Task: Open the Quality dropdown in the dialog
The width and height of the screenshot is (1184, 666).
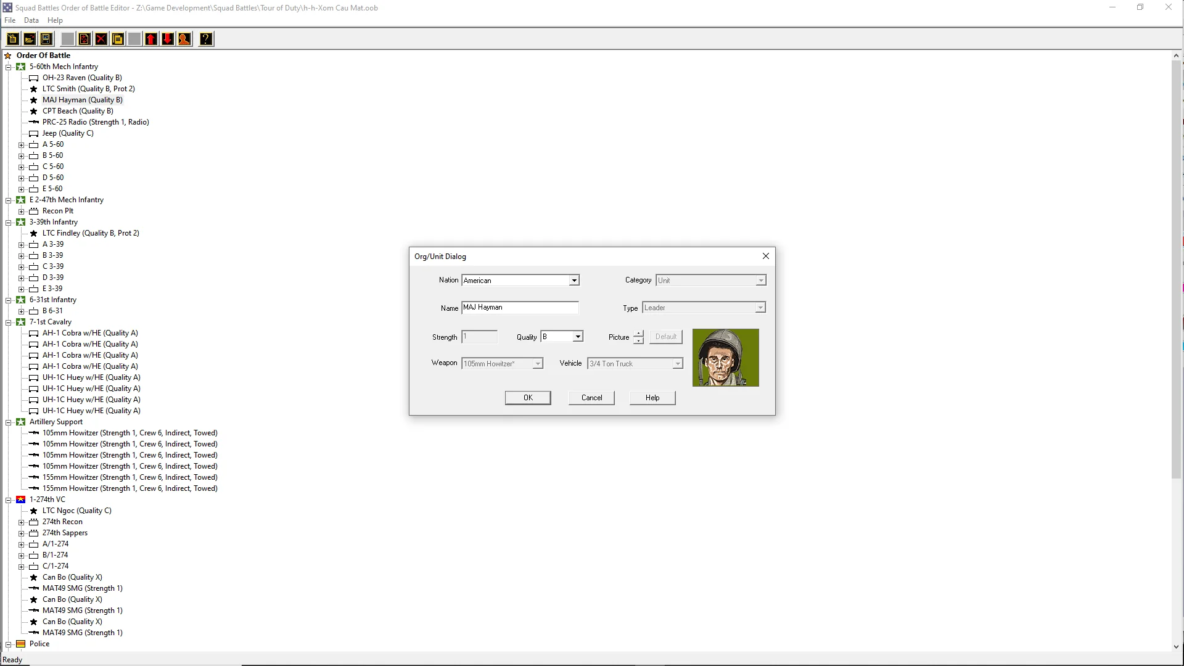Action: click(578, 337)
